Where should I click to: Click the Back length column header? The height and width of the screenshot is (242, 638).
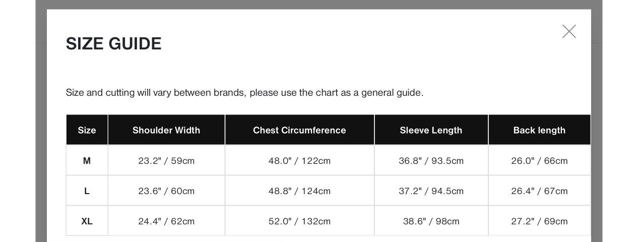coord(539,130)
